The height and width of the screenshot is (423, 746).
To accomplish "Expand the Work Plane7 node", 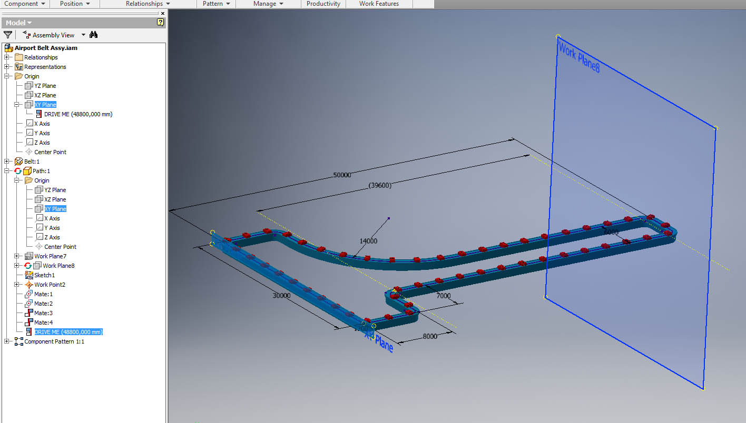I will 17,256.
